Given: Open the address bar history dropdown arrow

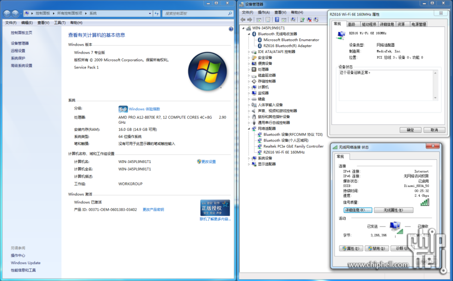Looking at the screenshot, I should tap(150, 13).
